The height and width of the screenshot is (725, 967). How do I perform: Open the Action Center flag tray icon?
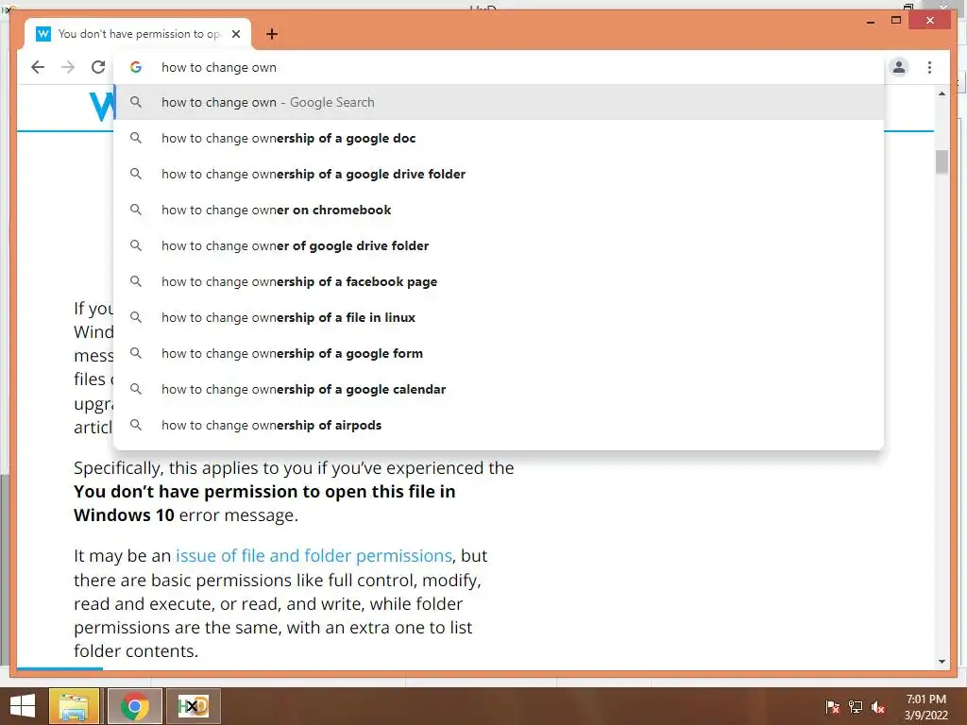tap(832, 706)
